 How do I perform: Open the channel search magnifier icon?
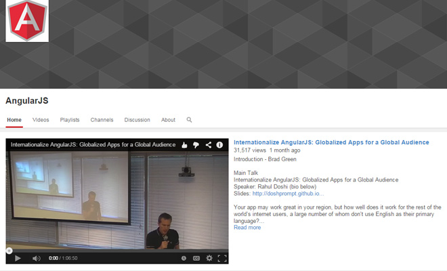pyautogui.click(x=189, y=120)
